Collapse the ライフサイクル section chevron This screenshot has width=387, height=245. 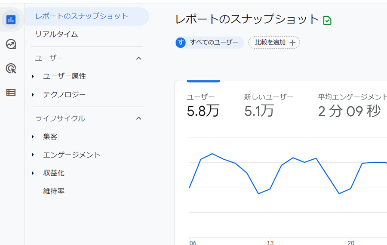[139, 118]
